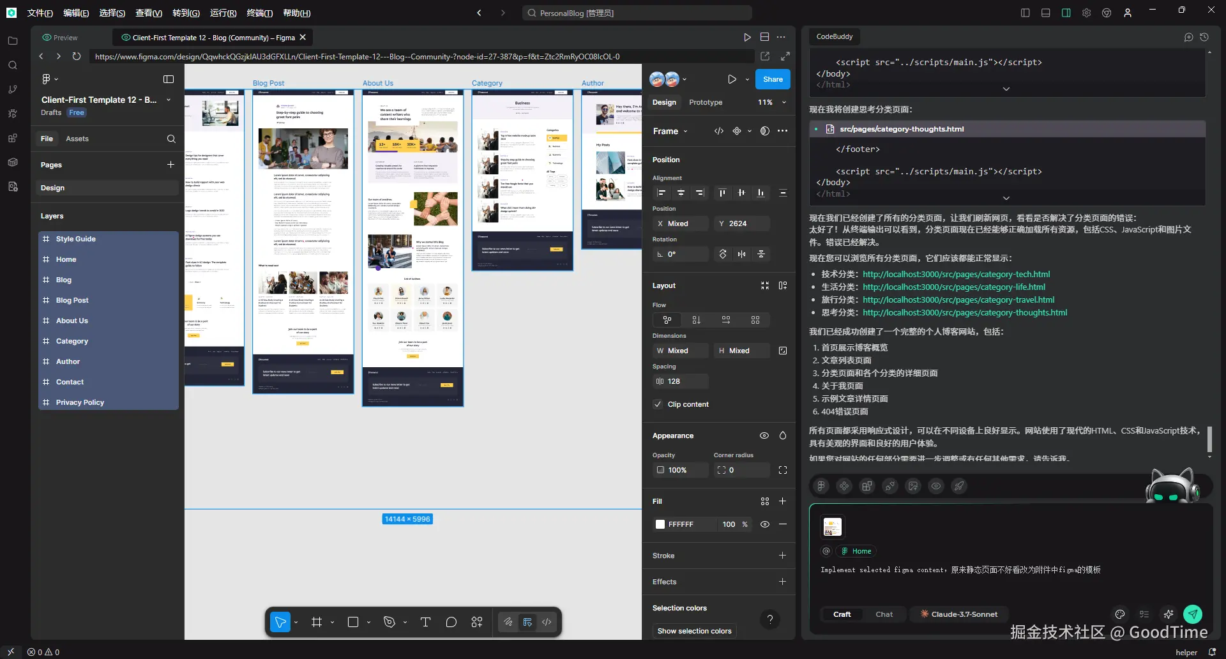1226x659 pixels.
Task: Select the Pen tool
Action: (x=390, y=622)
